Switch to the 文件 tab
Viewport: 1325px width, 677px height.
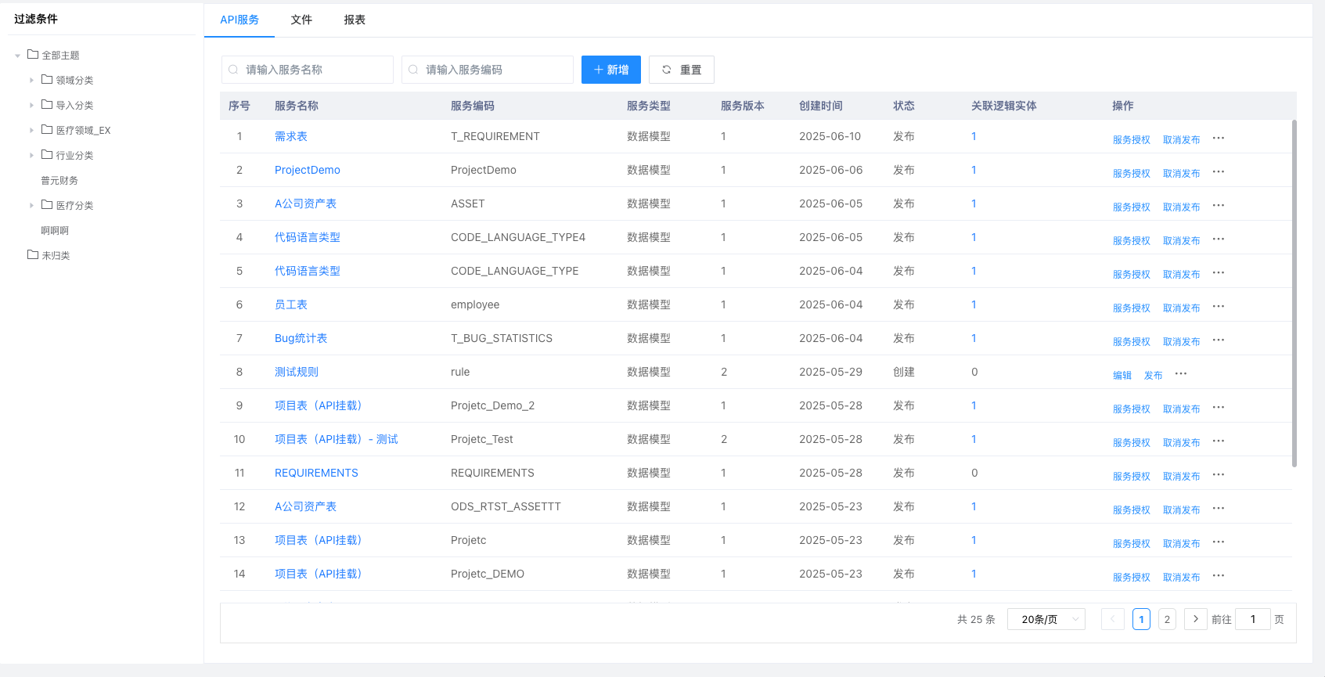(301, 20)
